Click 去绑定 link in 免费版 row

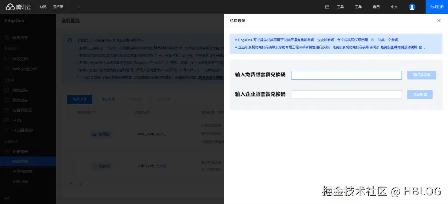[x=161, y=166]
